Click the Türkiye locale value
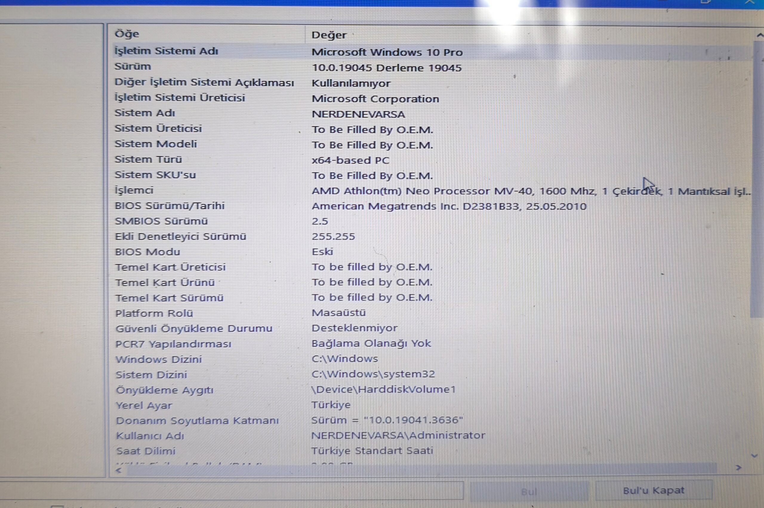The height and width of the screenshot is (508, 764). [331, 405]
